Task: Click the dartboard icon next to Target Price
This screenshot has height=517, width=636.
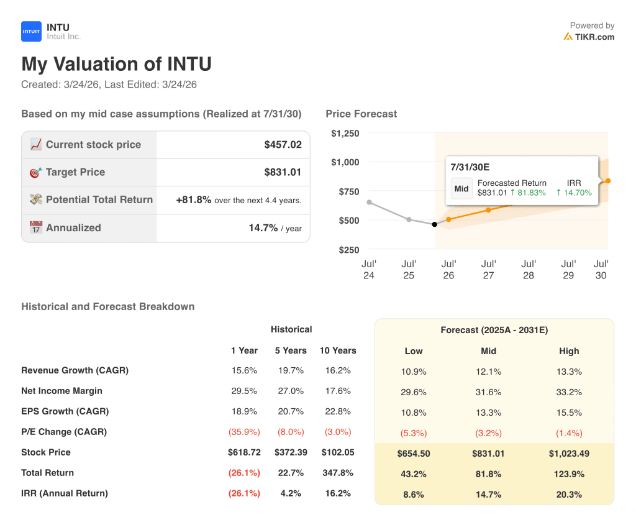Action: click(36, 172)
